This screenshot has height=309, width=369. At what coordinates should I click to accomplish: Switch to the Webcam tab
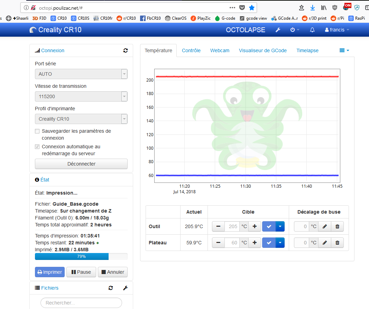click(x=220, y=50)
